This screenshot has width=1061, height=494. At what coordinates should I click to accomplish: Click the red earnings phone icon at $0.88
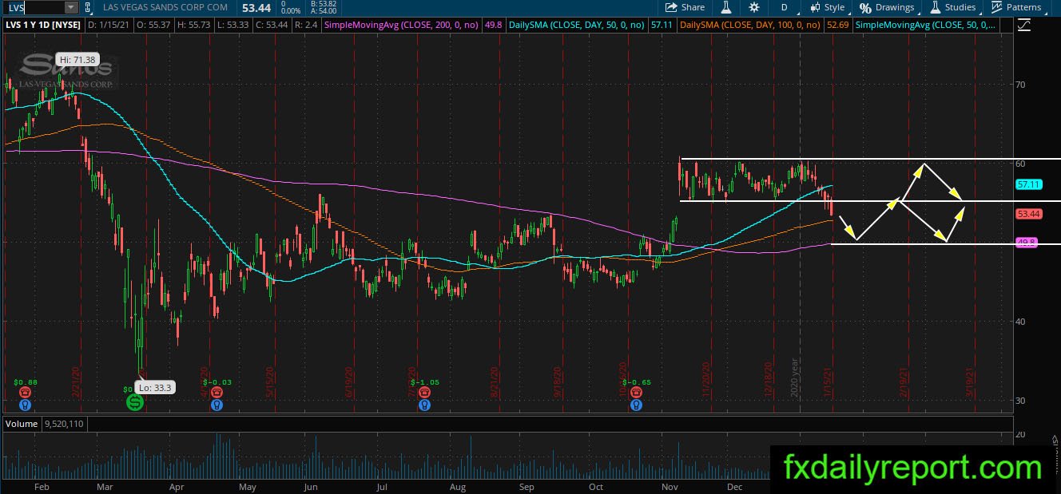coord(25,393)
